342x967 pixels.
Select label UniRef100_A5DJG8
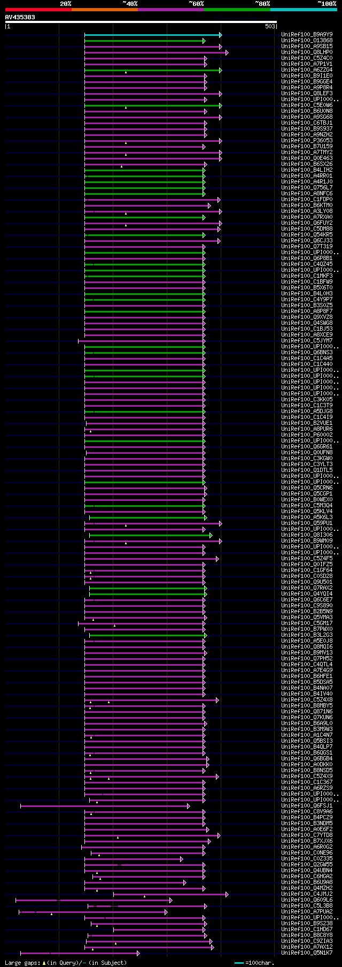pyautogui.click(x=307, y=412)
